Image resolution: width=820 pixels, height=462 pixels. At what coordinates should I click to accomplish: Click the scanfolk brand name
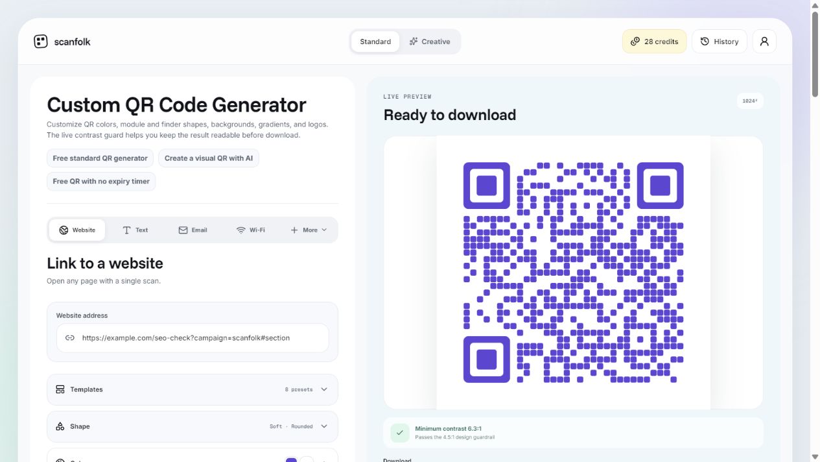[x=73, y=42]
